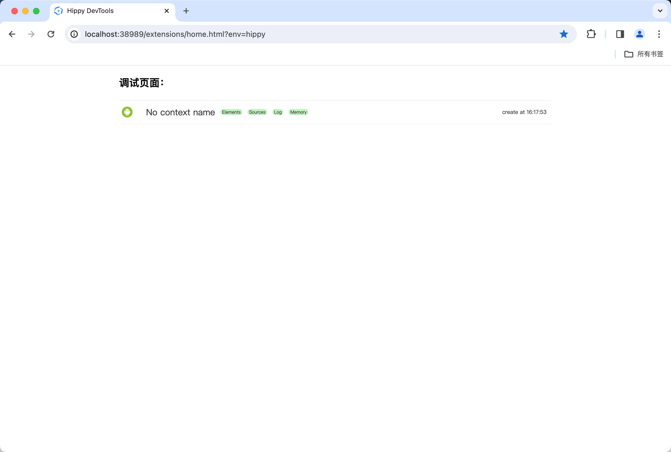This screenshot has width=671, height=452.
Task: Close the window with the red button
Action: coord(15,11)
